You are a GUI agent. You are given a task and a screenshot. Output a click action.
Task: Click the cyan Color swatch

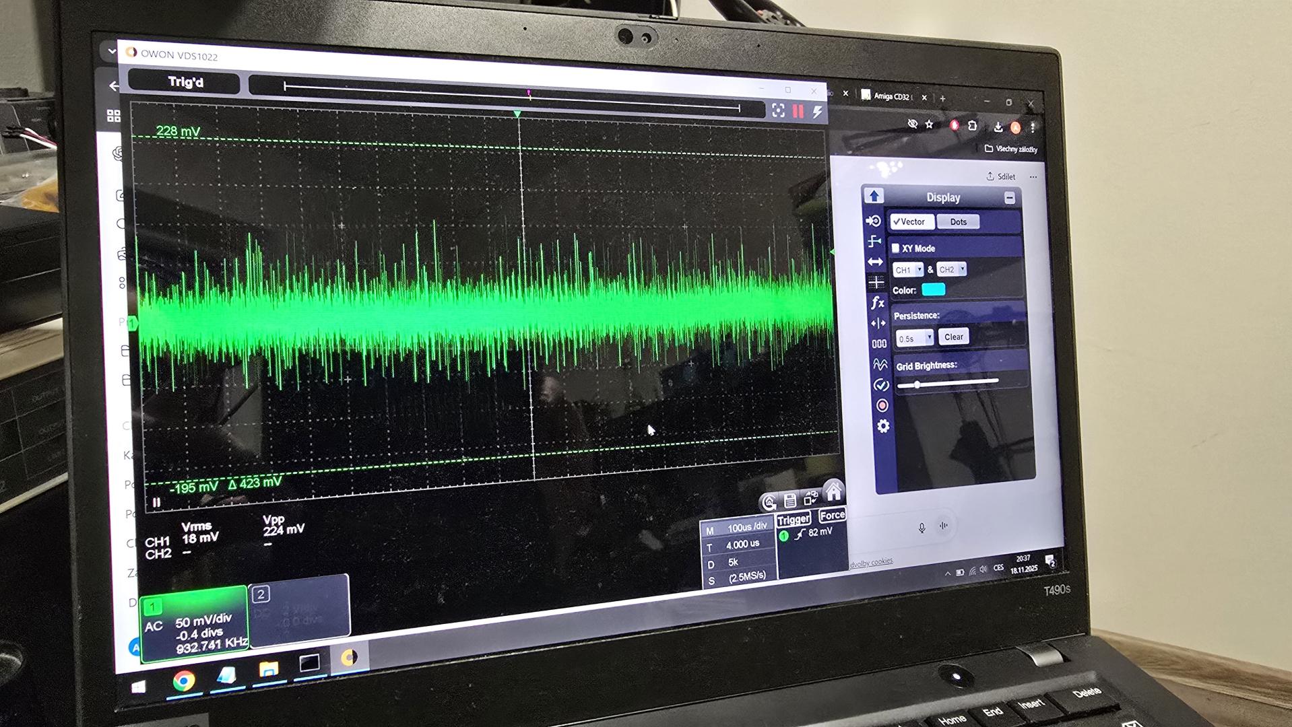[x=933, y=289]
